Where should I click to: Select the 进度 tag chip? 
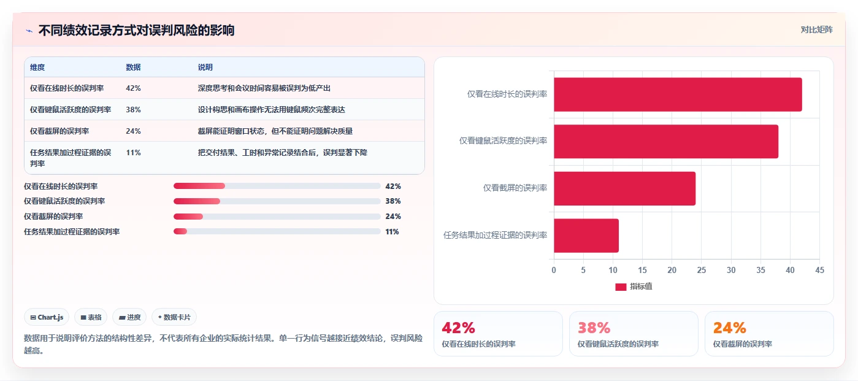click(x=129, y=317)
